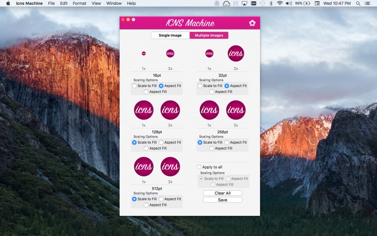Click the Time Machine clock icon
The width and height of the screenshot is (377, 236).
pos(262,3)
